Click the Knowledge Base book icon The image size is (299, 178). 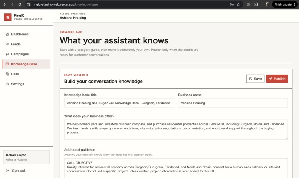tap(7, 64)
